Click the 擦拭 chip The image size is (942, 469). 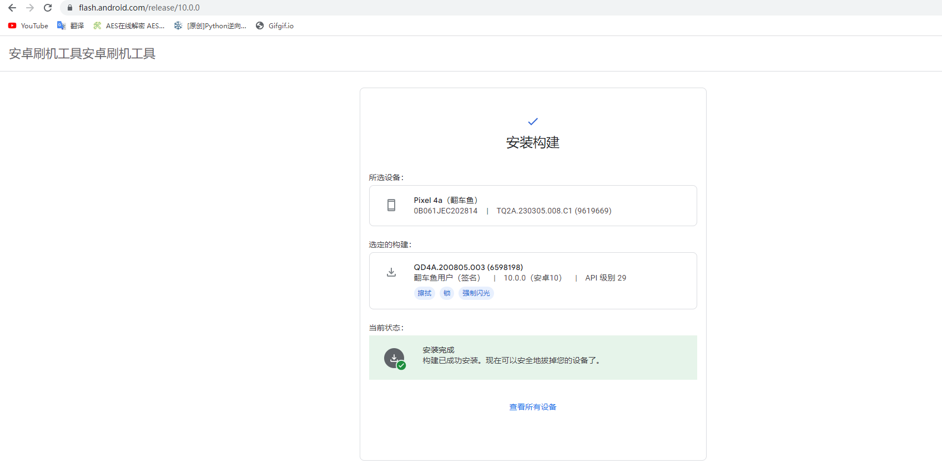(x=425, y=293)
